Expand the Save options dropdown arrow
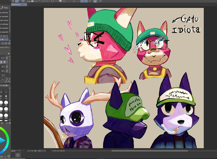 coord(39,1)
